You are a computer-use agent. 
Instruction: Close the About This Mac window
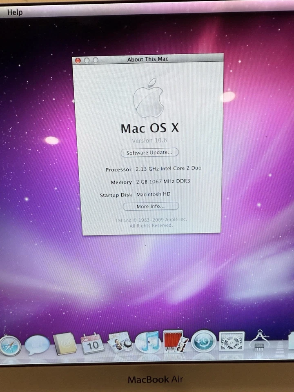click(78, 60)
